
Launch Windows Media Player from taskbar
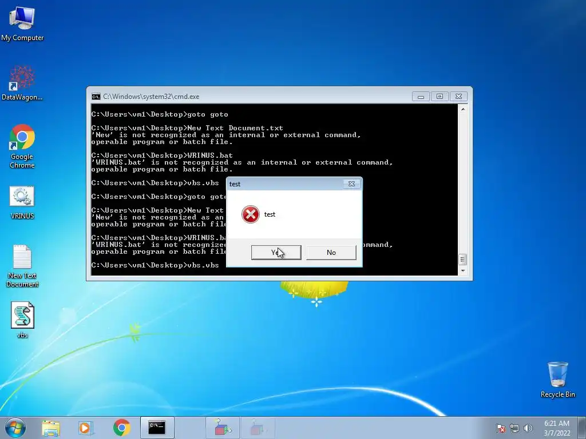[x=86, y=428]
